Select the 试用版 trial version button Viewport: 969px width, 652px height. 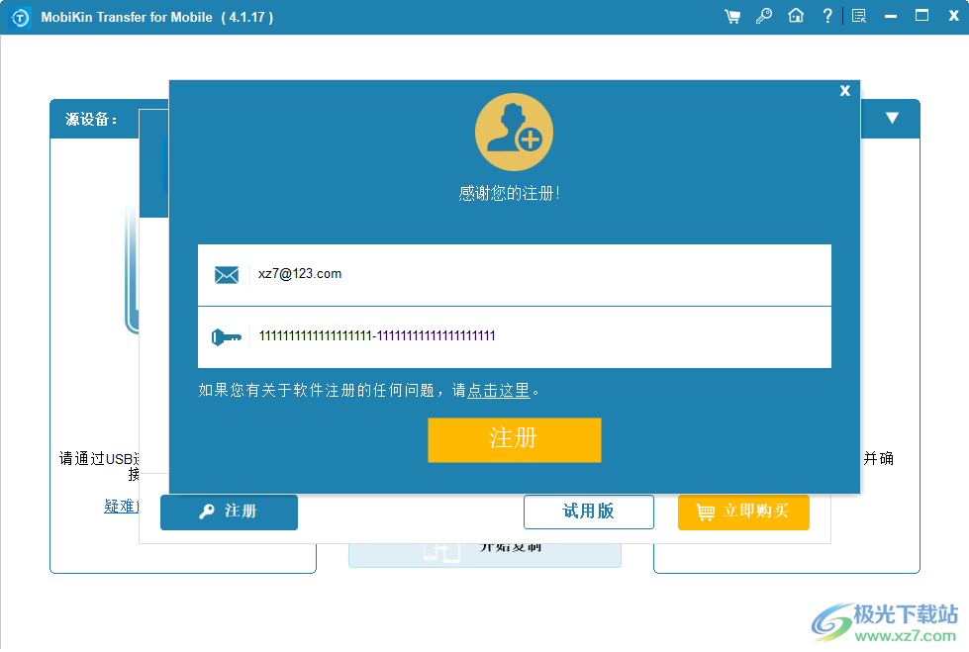[588, 512]
